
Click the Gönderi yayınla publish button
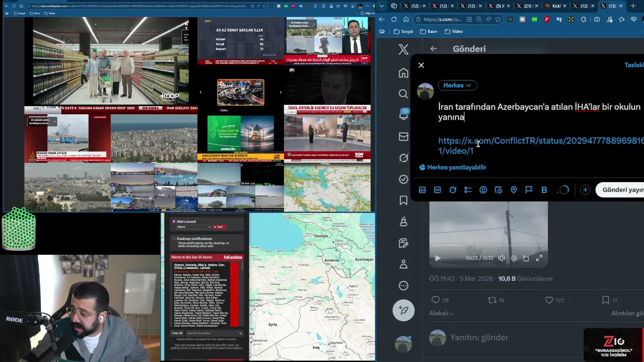[620, 190]
